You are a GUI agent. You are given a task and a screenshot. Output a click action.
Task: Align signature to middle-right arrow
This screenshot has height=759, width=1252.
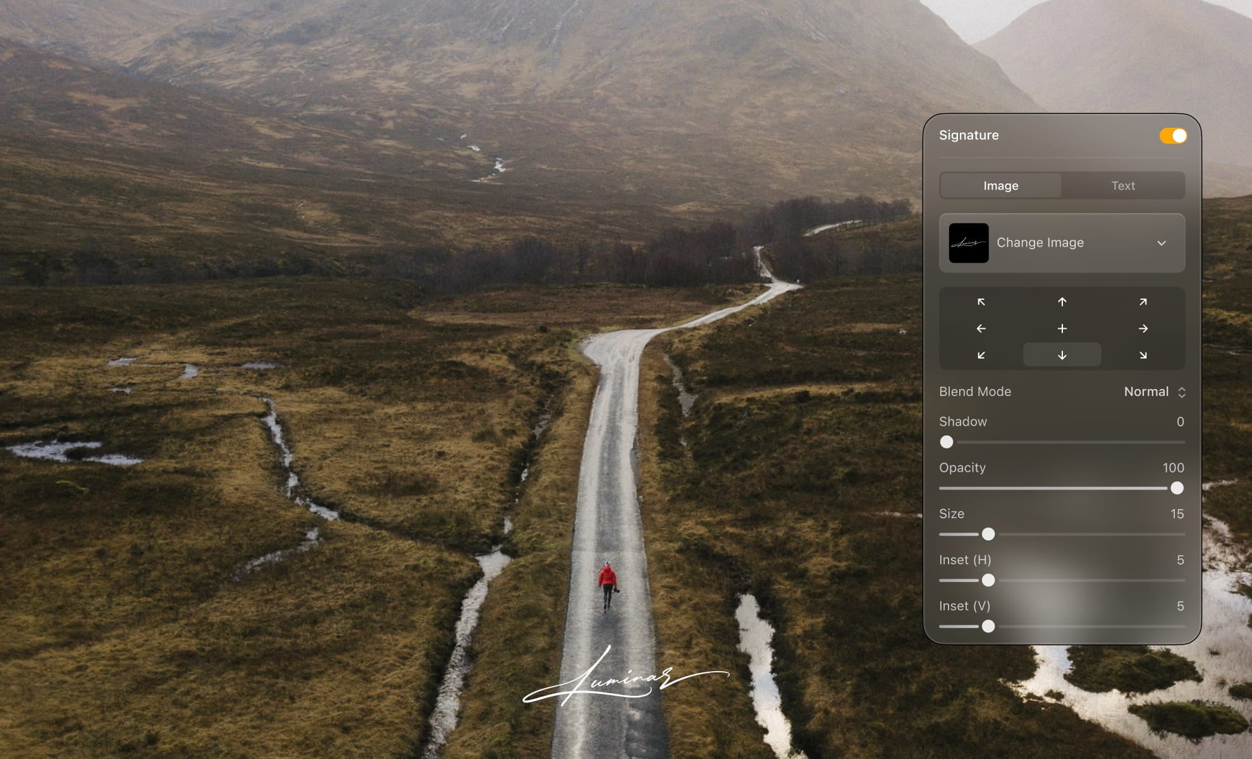(1143, 329)
